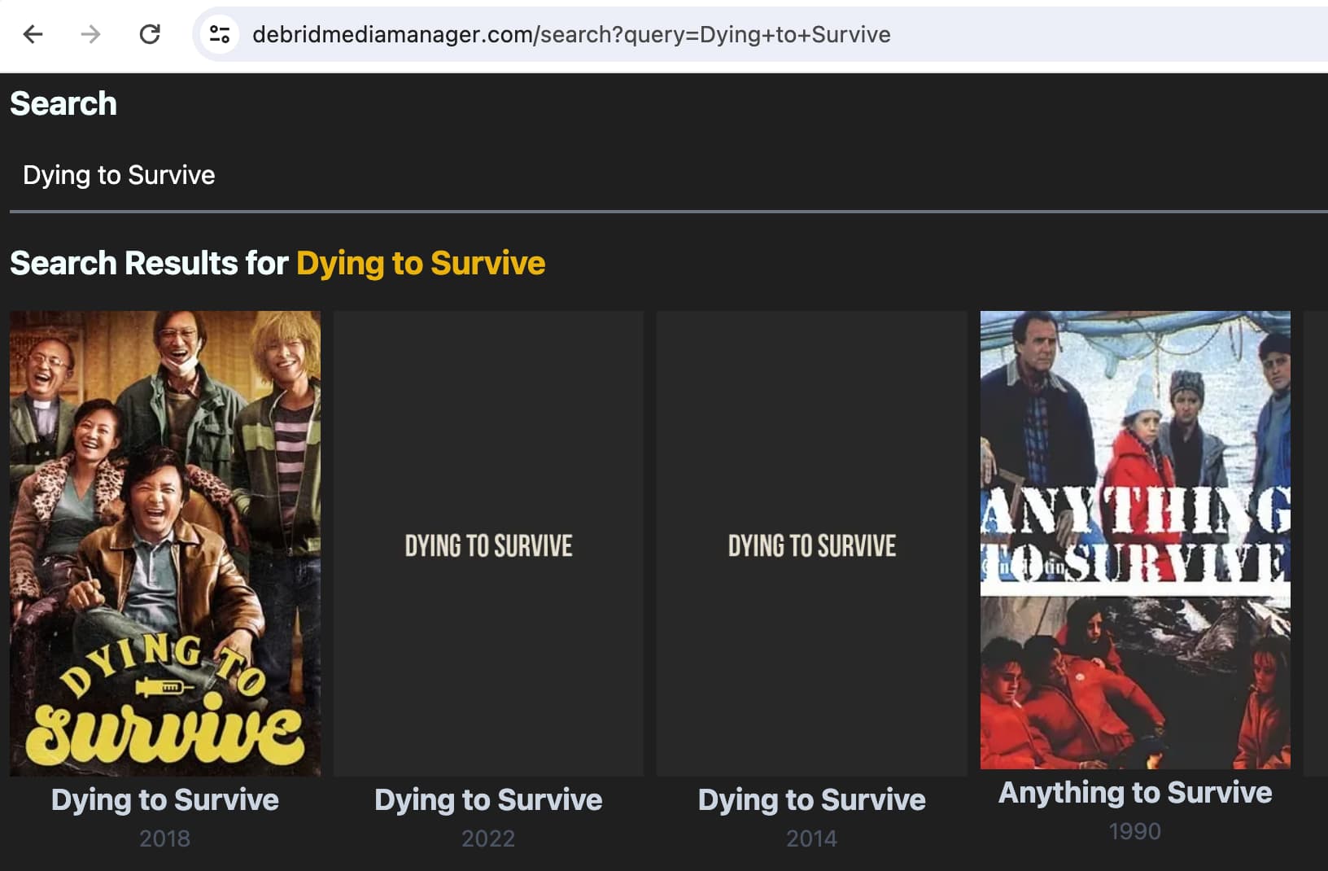Image resolution: width=1328 pixels, height=871 pixels.
Task: Click the 2018 year label
Action: pos(165,838)
